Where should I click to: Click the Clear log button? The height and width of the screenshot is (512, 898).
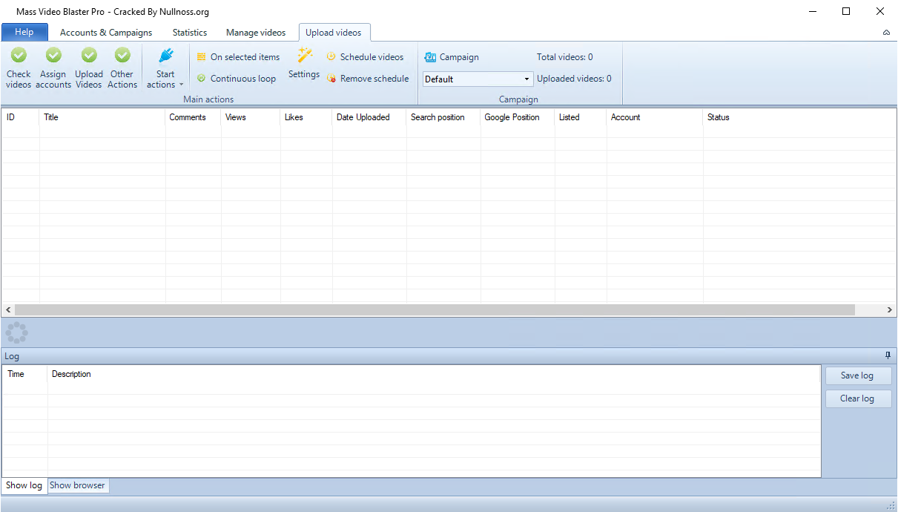(858, 398)
